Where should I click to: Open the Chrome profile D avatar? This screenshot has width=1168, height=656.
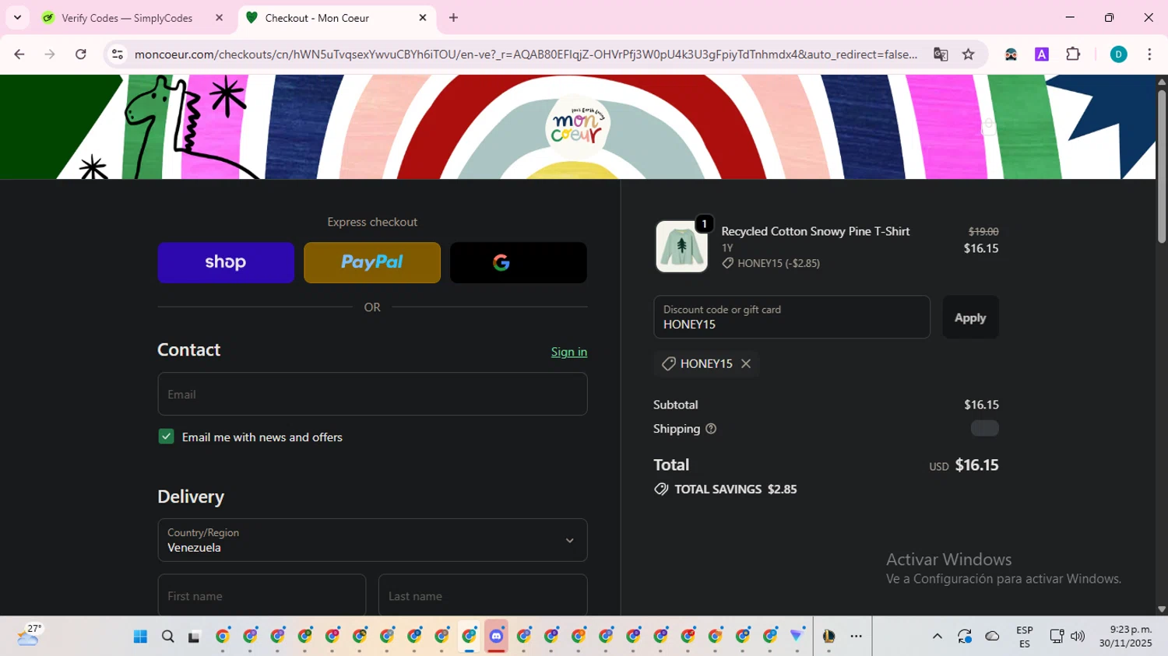coord(1118,54)
